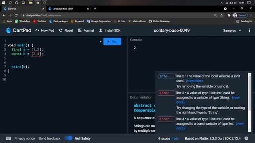The width and height of the screenshot is (255, 143).
Task: Reset the pad code
Action: (x=66, y=31)
